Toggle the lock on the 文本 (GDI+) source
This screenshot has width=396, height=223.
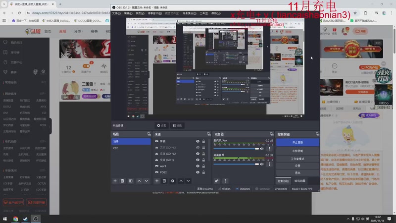coord(203,160)
